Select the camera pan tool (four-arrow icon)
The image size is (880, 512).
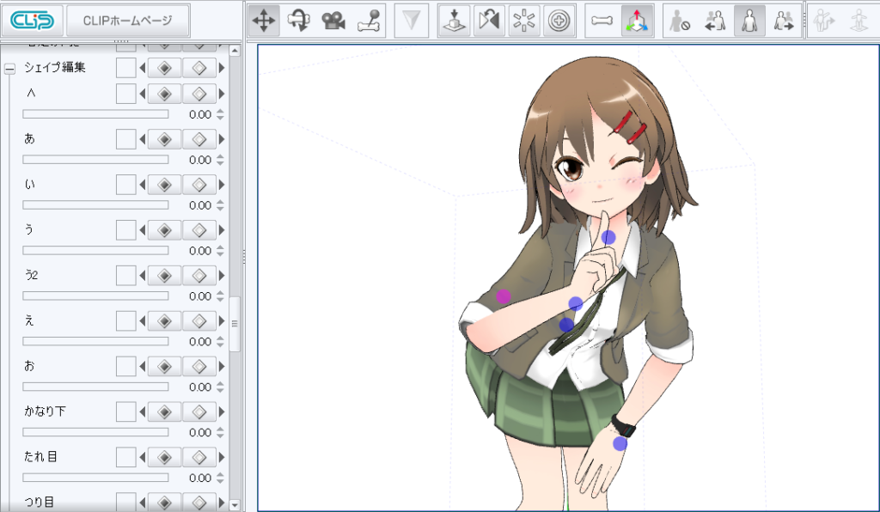(264, 19)
